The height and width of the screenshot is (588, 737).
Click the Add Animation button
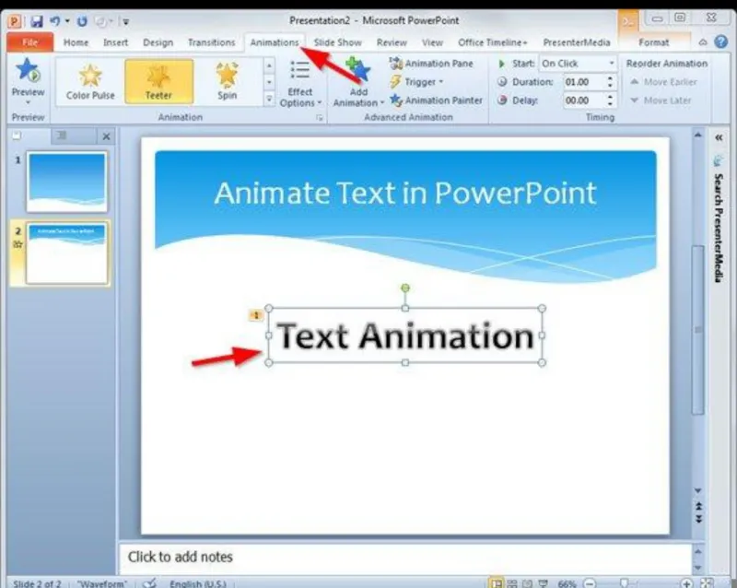tap(358, 82)
